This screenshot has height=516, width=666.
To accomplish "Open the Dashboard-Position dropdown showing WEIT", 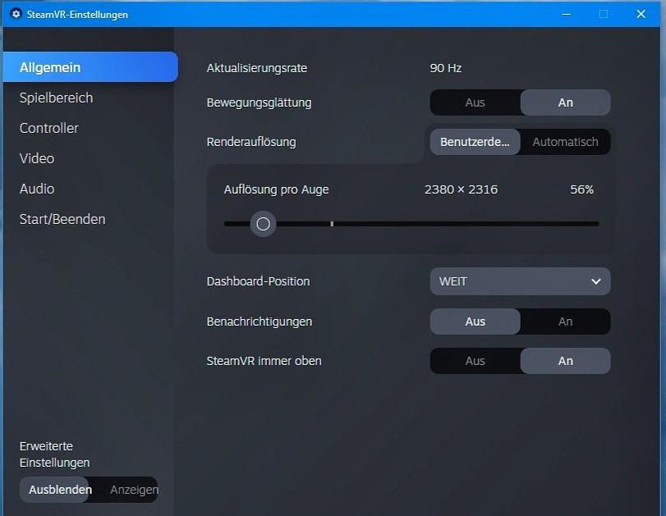I will click(521, 281).
